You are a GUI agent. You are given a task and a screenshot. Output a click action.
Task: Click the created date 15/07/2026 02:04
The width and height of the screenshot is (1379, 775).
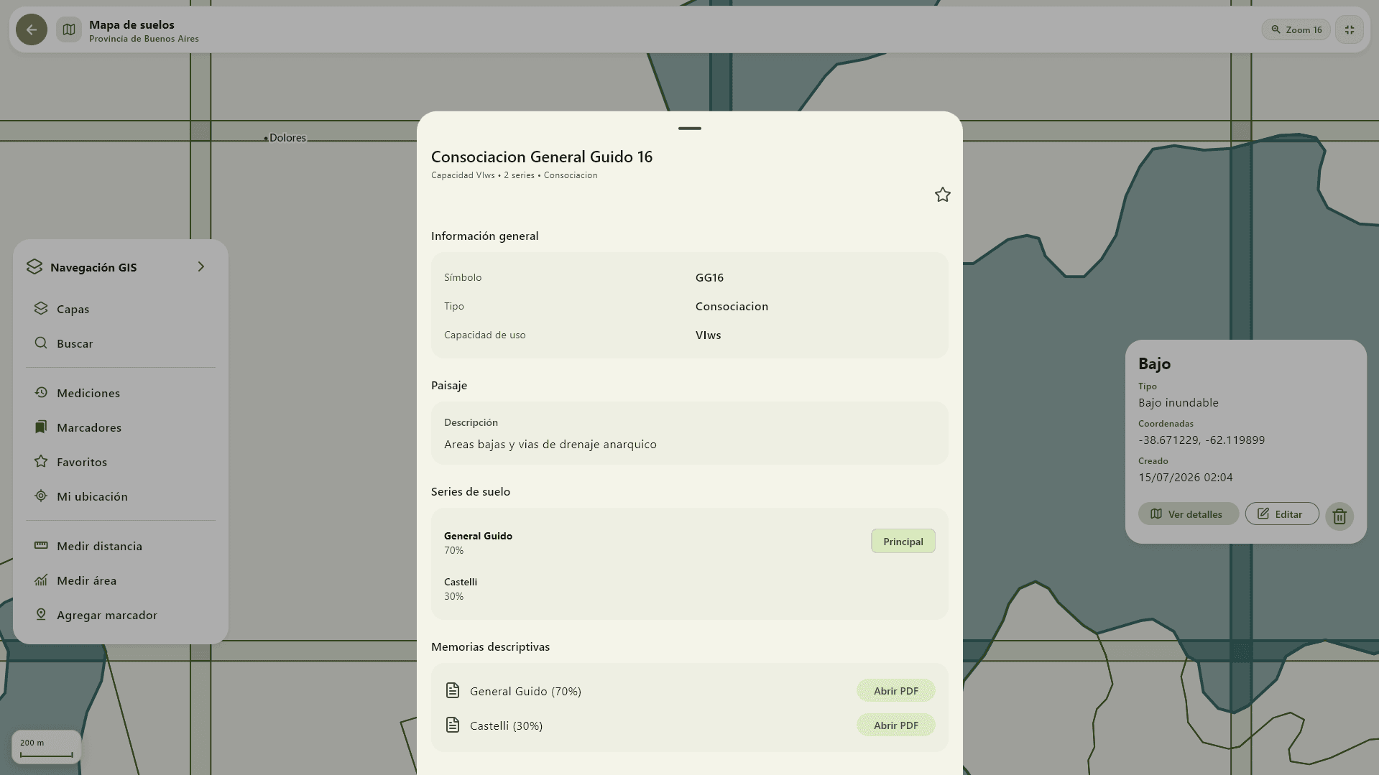(x=1185, y=477)
